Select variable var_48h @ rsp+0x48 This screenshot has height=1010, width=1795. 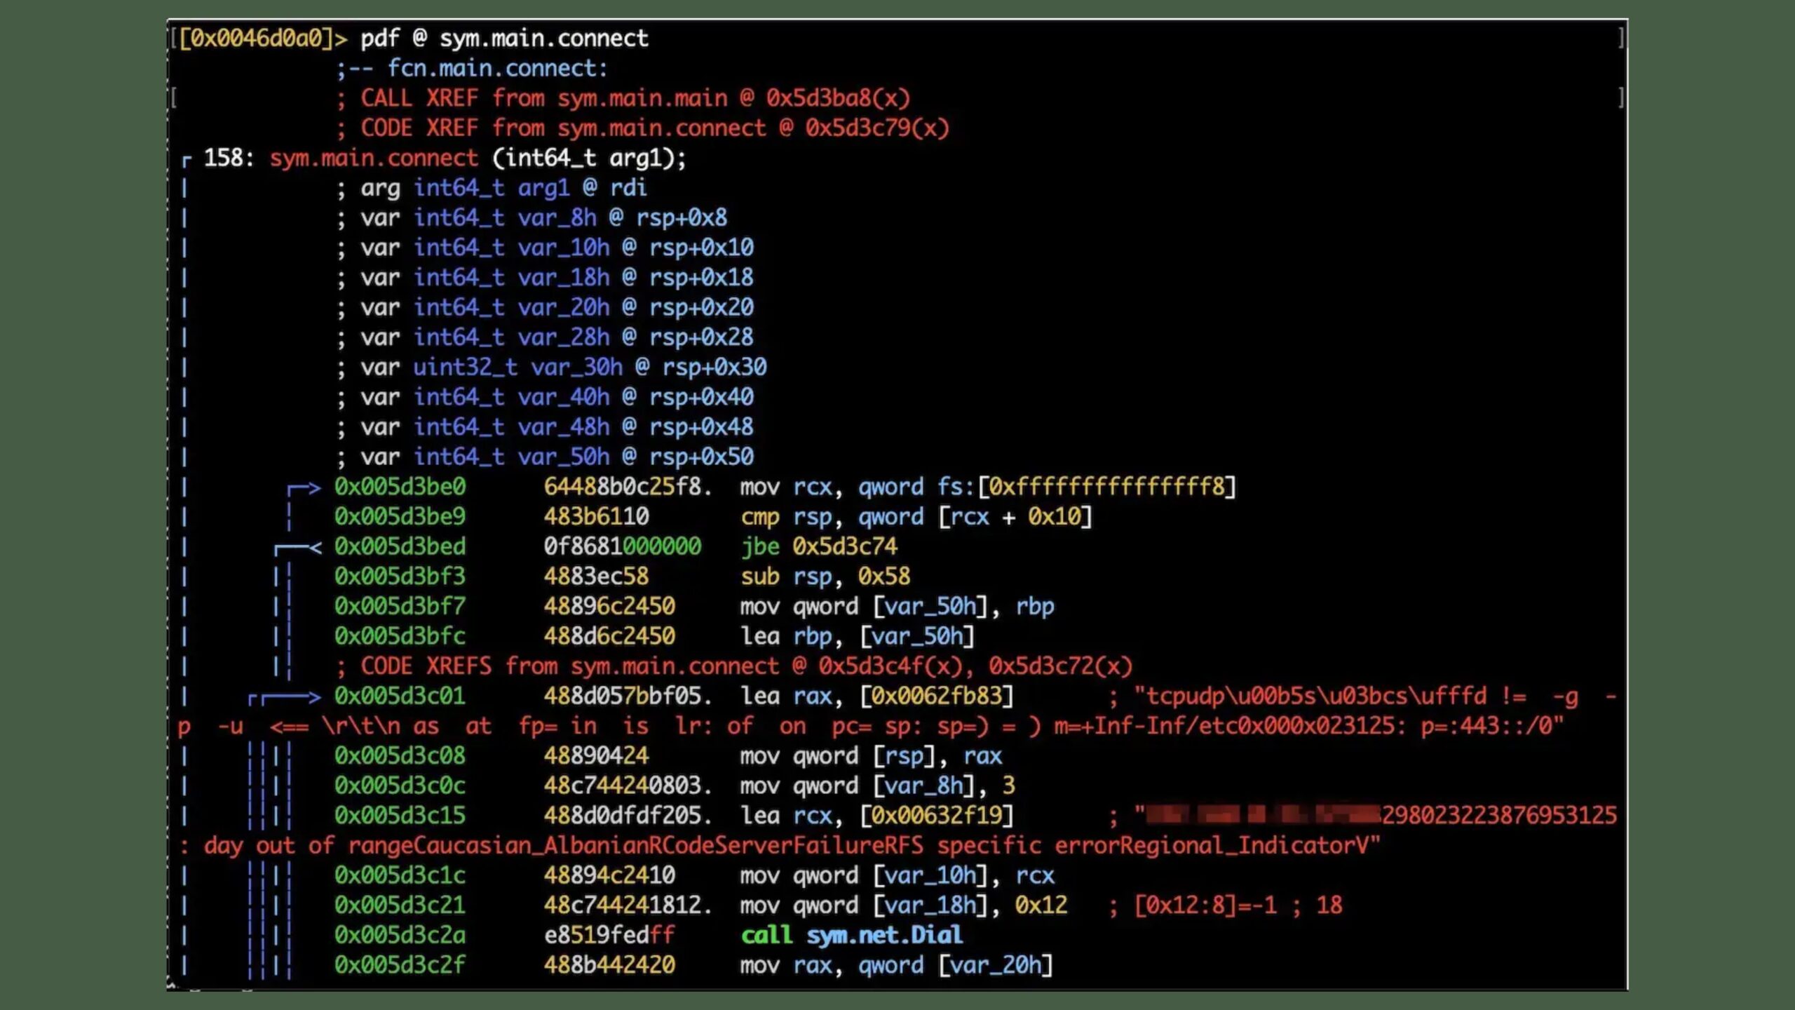635,427
